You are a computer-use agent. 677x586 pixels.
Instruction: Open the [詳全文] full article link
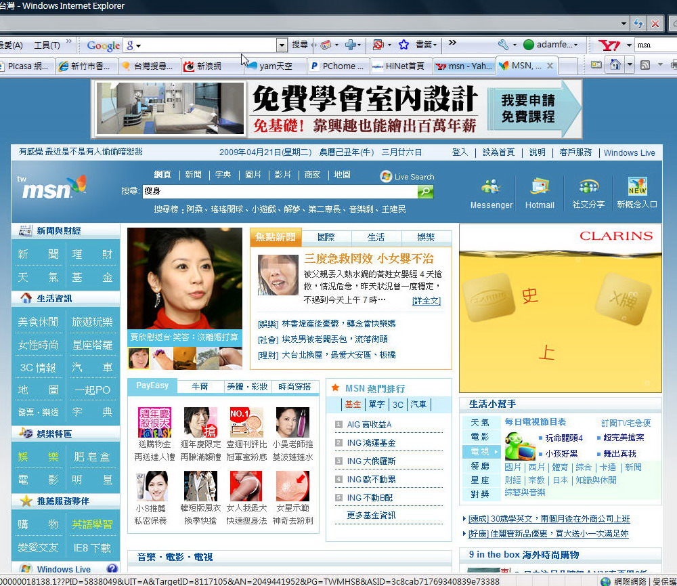(426, 301)
